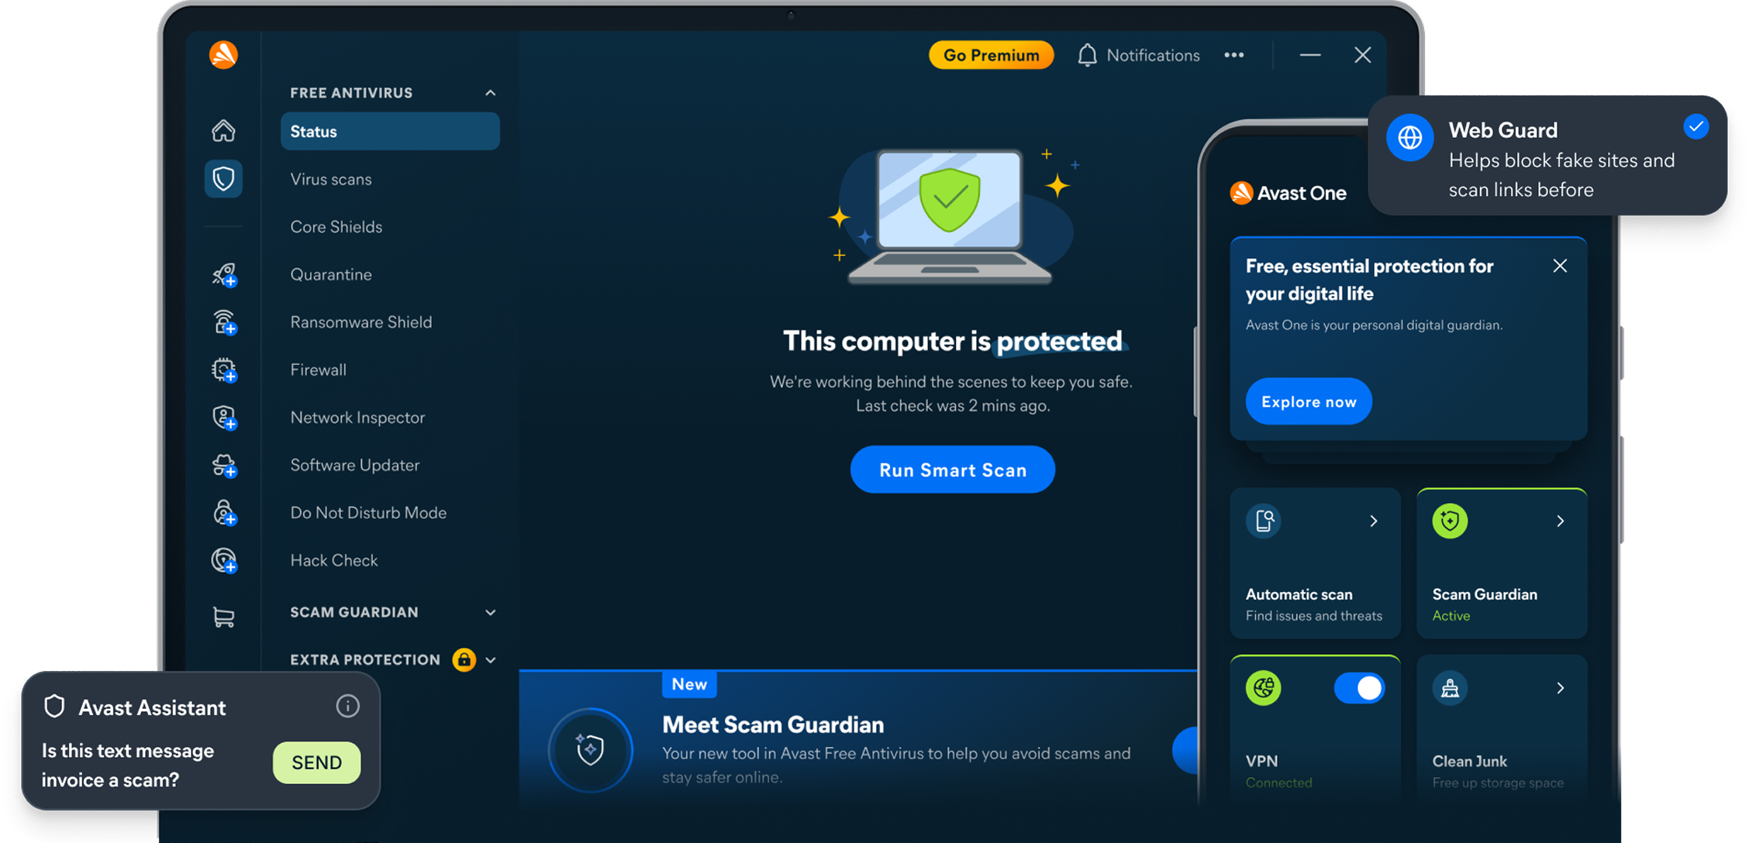Open the three-dots more menu
The height and width of the screenshot is (843, 1749).
[x=1234, y=55]
